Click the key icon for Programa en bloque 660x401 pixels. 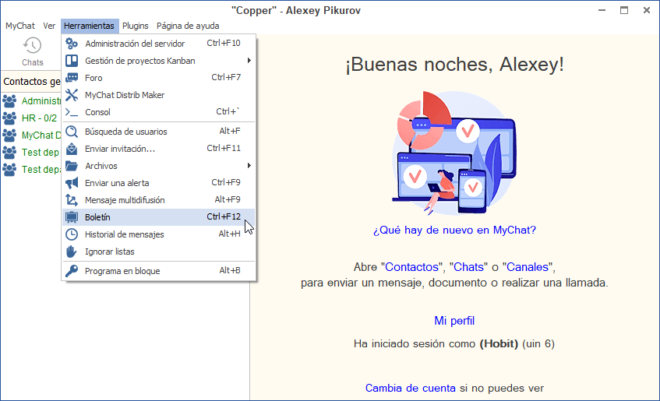(x=72, y=271)
